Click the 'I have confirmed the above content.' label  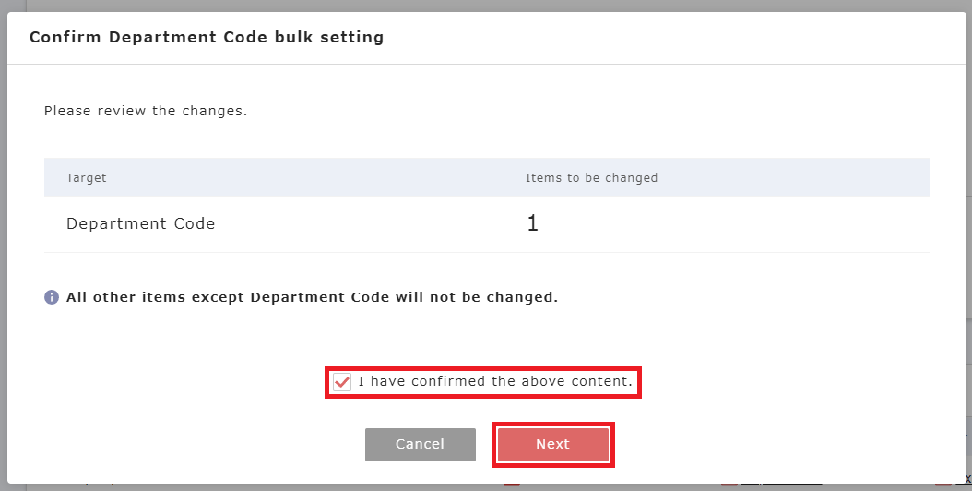(495, 381)
